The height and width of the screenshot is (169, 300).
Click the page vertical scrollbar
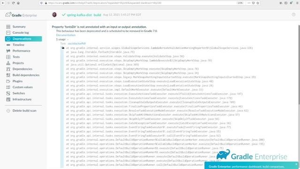coord(299,65)
